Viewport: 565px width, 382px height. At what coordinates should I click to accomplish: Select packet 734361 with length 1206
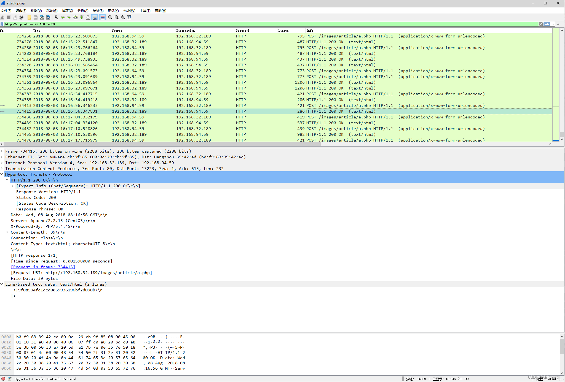click(x=276, y=82)
